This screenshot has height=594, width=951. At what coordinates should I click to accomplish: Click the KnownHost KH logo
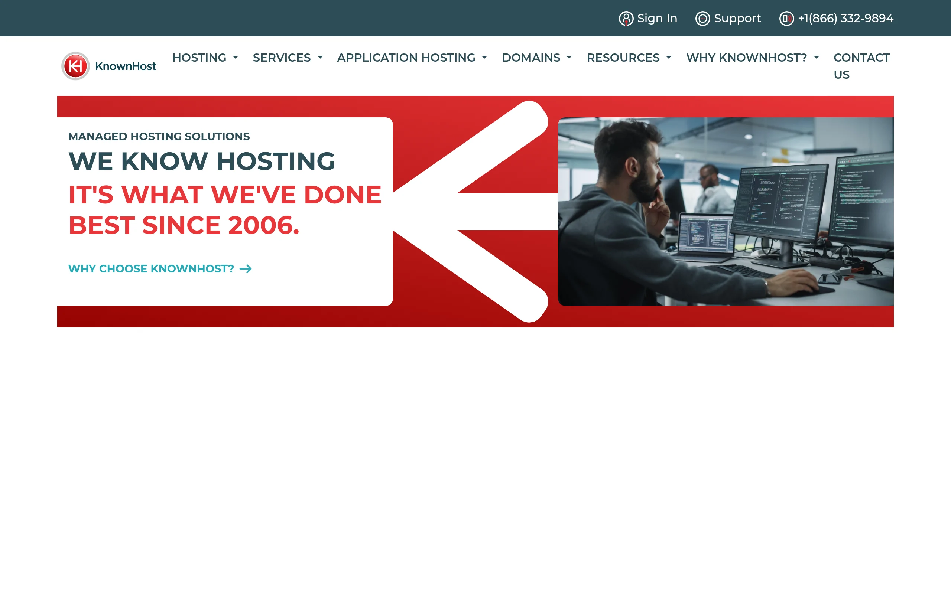click(75, 66)
